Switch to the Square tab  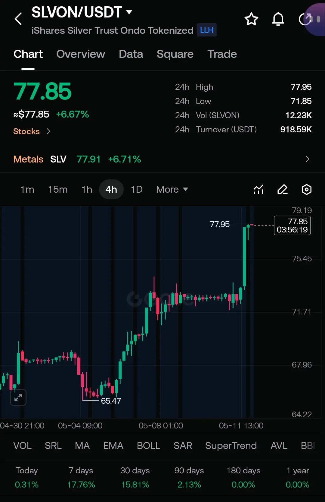click(175, 54)
